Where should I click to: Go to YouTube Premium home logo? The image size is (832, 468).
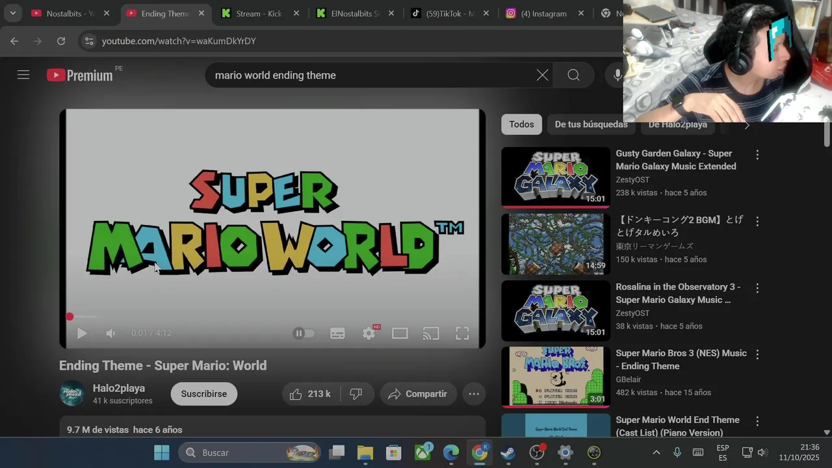tap(80, 75)
